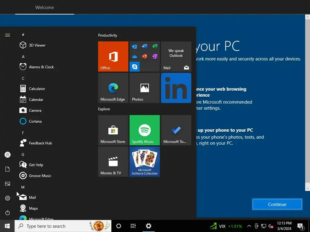Open the network tray icon
Viewport: 310px width, 232px height.
coord(264,226)
